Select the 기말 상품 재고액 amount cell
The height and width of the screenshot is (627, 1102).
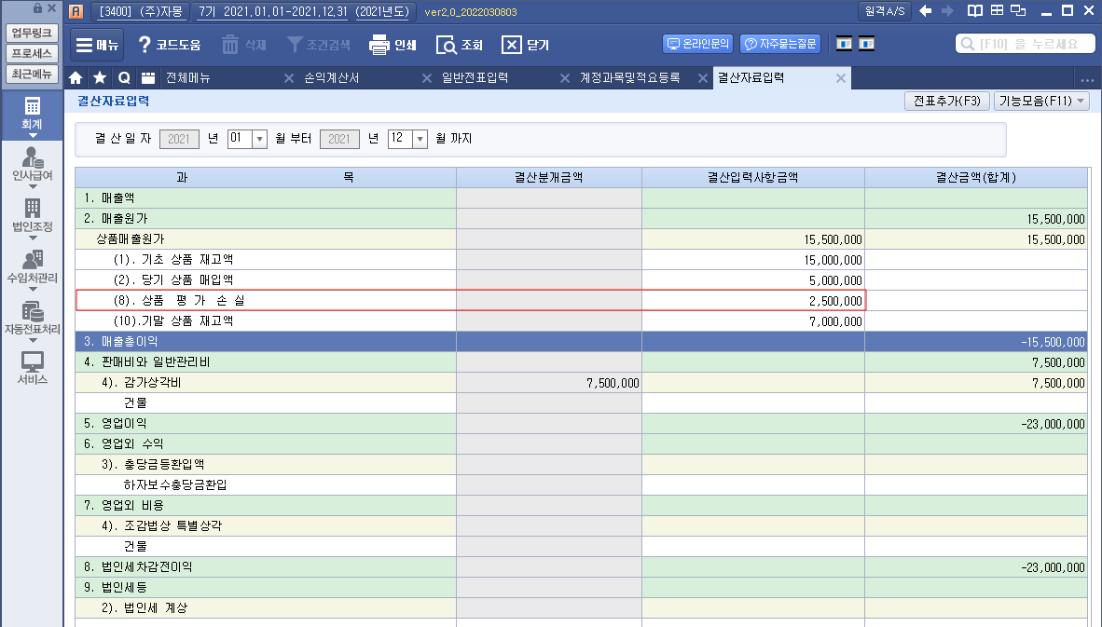pos(752,320)
